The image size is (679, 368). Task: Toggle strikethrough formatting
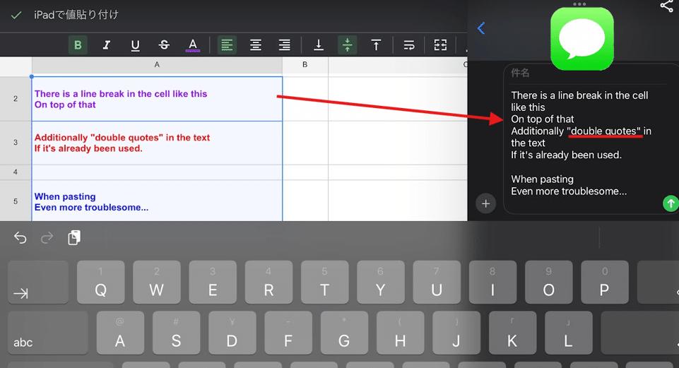164,45
